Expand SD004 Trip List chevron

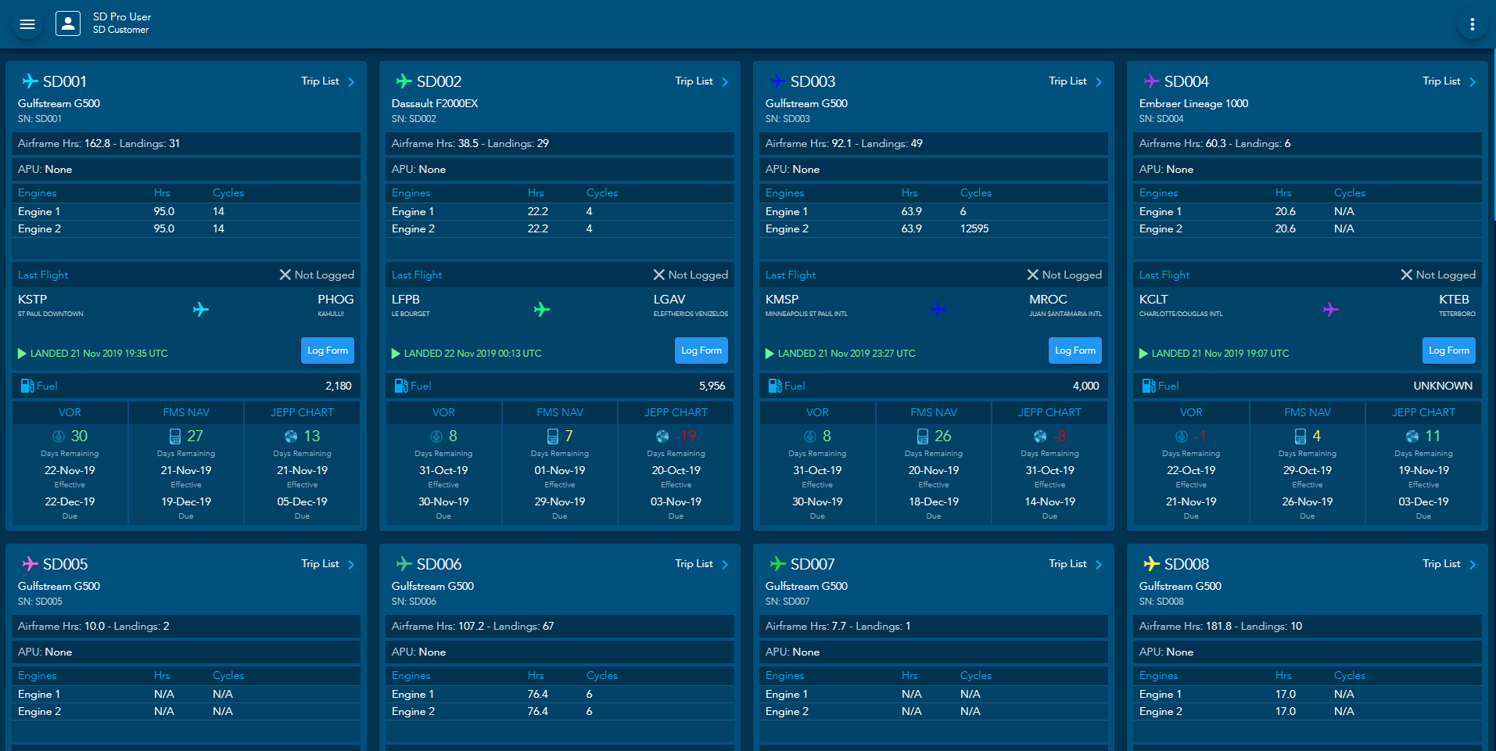1473,81
